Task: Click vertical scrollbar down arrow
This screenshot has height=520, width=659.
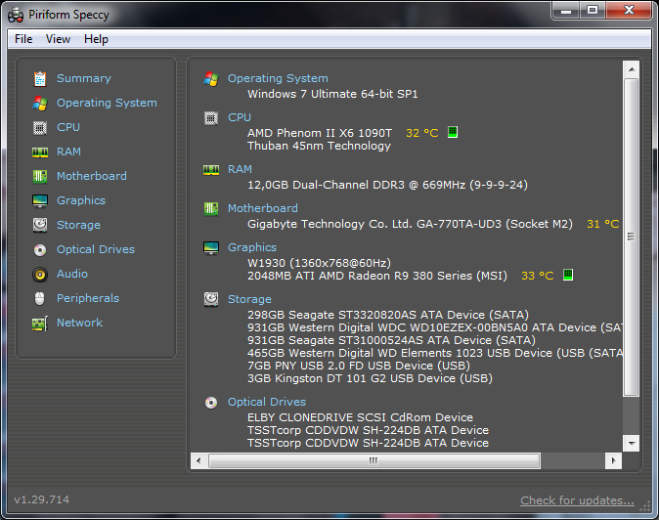Action: pyautogui.click(x=632, y=443)
